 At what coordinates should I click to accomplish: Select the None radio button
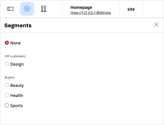[7, 43]
